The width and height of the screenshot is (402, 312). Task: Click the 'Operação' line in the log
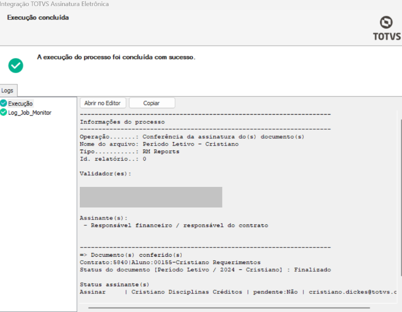[x=192, y=137]
